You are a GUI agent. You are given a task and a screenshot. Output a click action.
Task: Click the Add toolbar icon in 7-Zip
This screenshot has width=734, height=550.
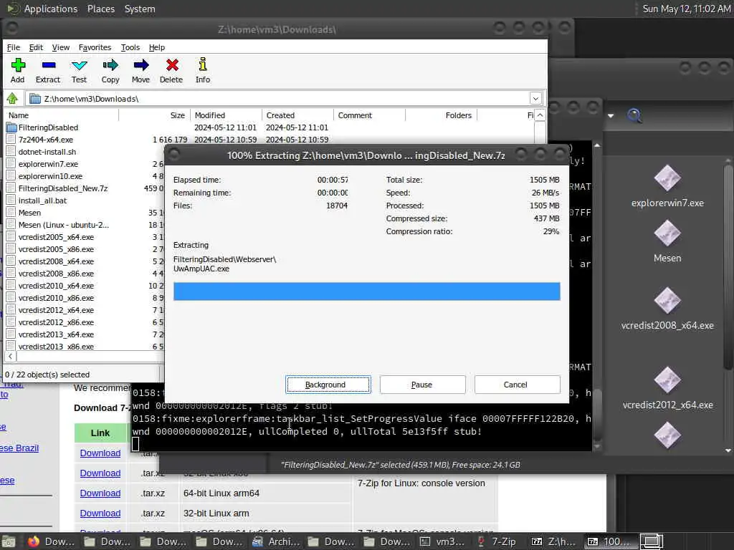click(18, 70)
